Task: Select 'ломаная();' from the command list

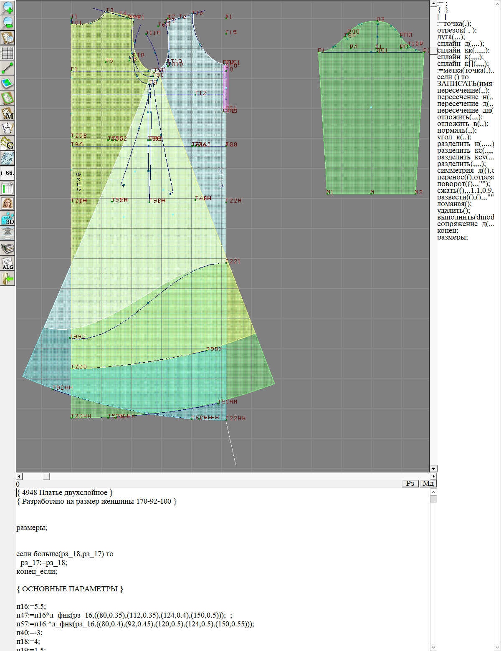Action: point(454,204)
